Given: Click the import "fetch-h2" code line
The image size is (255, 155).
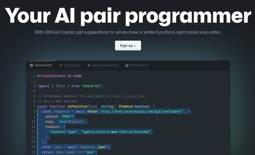Looking at the screenshot, I should click(70, 86).
